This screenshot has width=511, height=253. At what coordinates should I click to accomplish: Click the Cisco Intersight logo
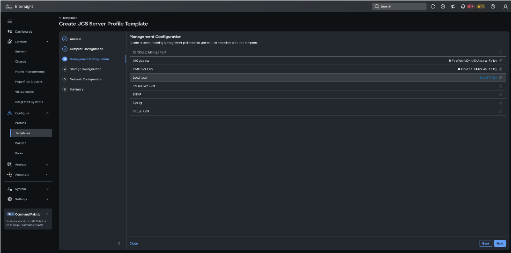click(19, 7)
